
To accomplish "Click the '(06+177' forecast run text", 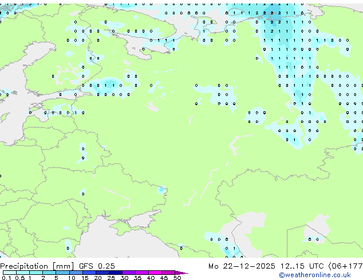I will click(346, 266).
